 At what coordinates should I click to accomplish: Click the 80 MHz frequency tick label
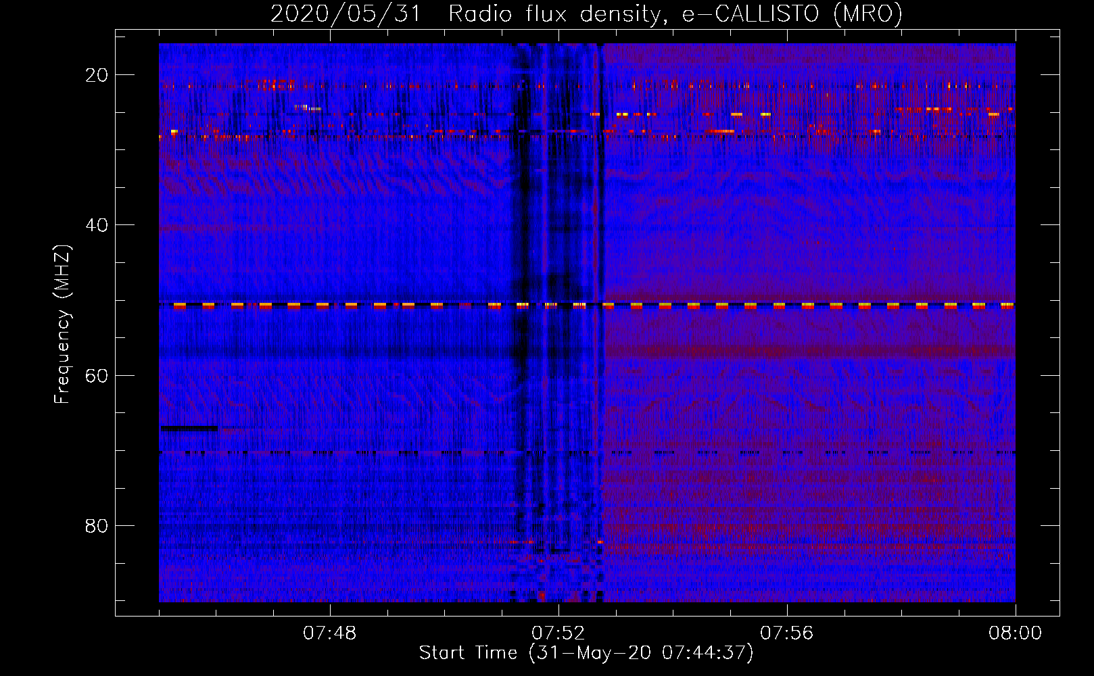pos(97,525)
